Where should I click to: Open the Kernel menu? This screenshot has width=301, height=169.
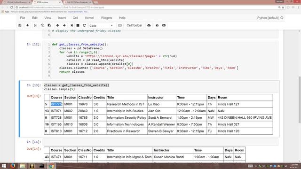pyautogui.click(x=89, y=18)
